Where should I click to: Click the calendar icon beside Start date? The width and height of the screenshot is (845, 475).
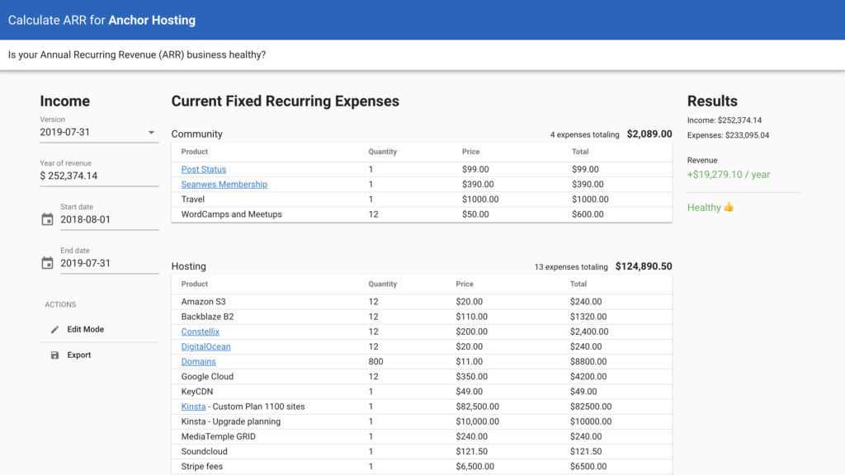click(47, 219)
